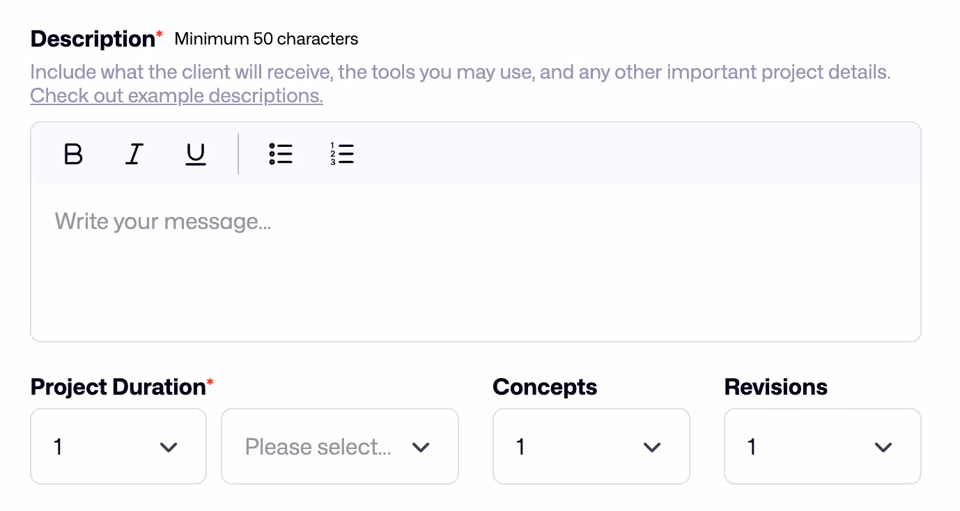Focus the 'Write your message...' text area

click(x=475, y=263)
